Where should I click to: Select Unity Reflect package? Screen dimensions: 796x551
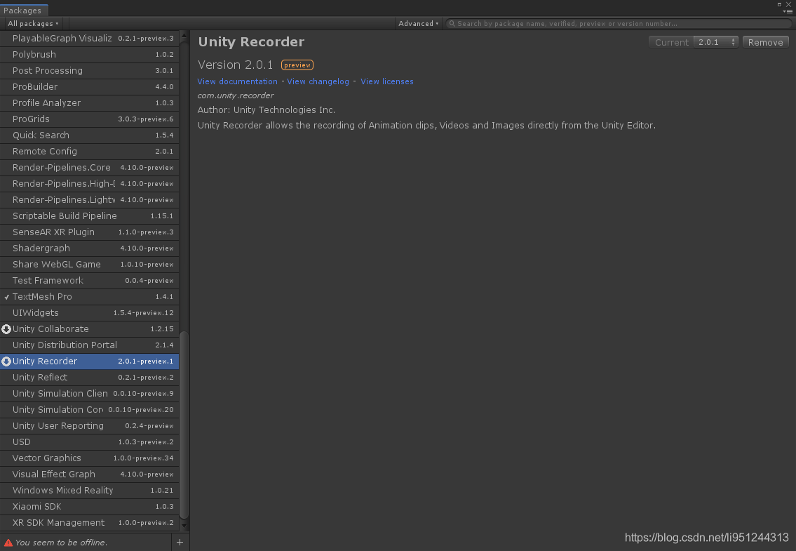[x=89, y=377]
